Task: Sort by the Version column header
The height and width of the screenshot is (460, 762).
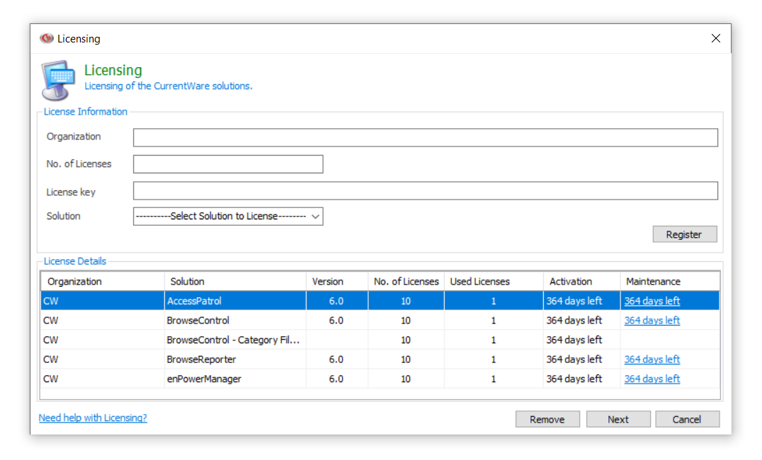Action: [x=337, y=281]
